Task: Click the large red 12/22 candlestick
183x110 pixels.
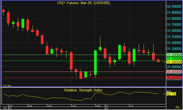Action: coord(71,61)
